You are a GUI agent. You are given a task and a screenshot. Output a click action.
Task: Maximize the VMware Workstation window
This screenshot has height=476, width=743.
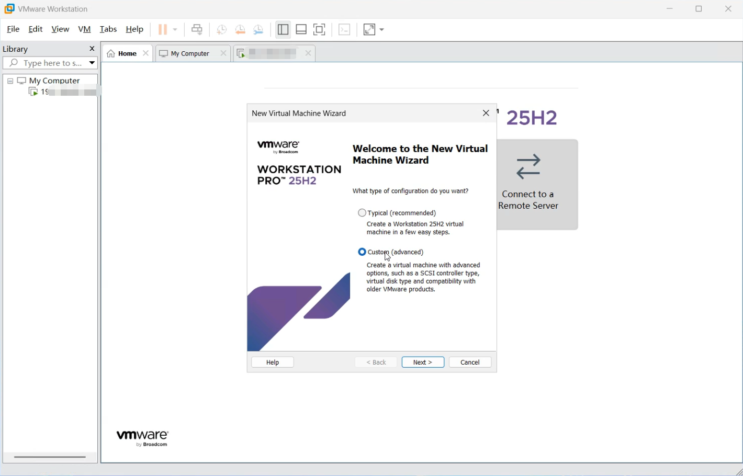tap(699, 9)
